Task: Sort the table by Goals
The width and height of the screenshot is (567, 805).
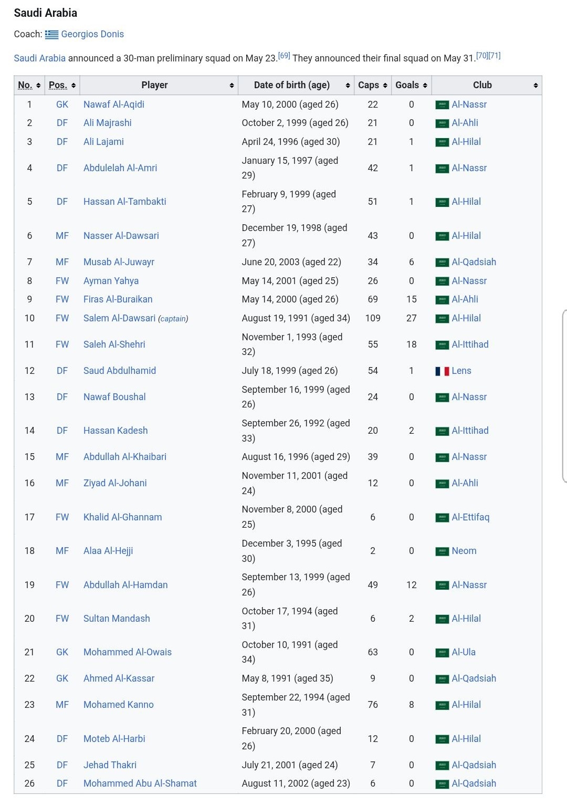Action: pyautogui.click(x=412, y=85)
